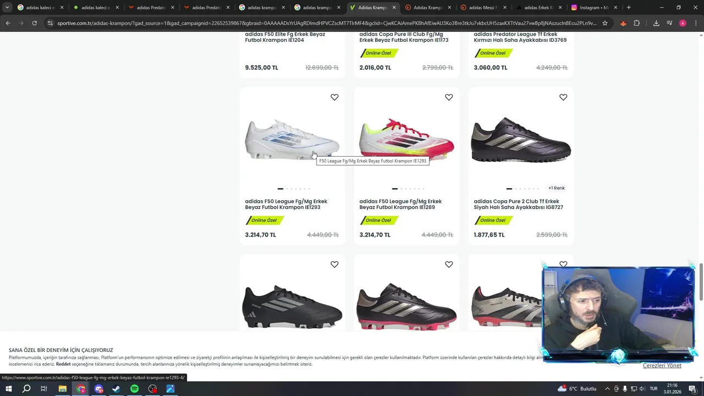
Task: Close the Instagram tab
Action: pos(615,8)
